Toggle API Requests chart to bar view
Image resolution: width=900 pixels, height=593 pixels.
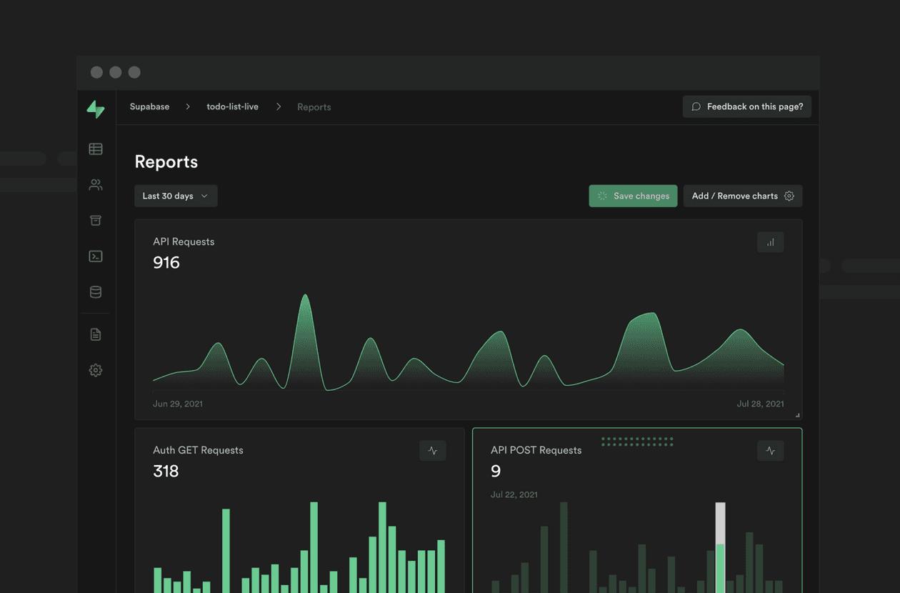click(x=770, y=242)
